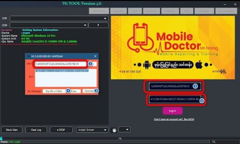Image resolution: width=240 pixels, height=144 pixels.
Task: Click the 1% indicator in status bar
Action: [x=214, y=142]
